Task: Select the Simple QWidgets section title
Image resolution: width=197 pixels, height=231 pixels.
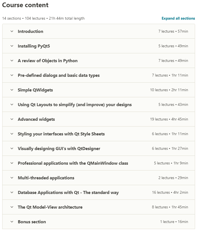Action: pos(35,90)
